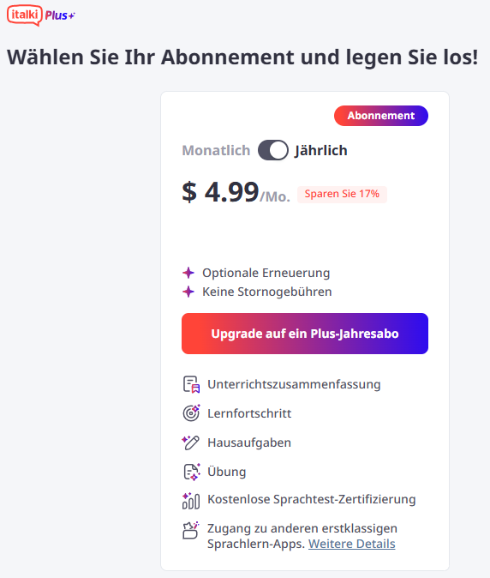
Task: Click the Sparen Sie 17% tag
Action: pyautogui.click(x=342, y=194)
